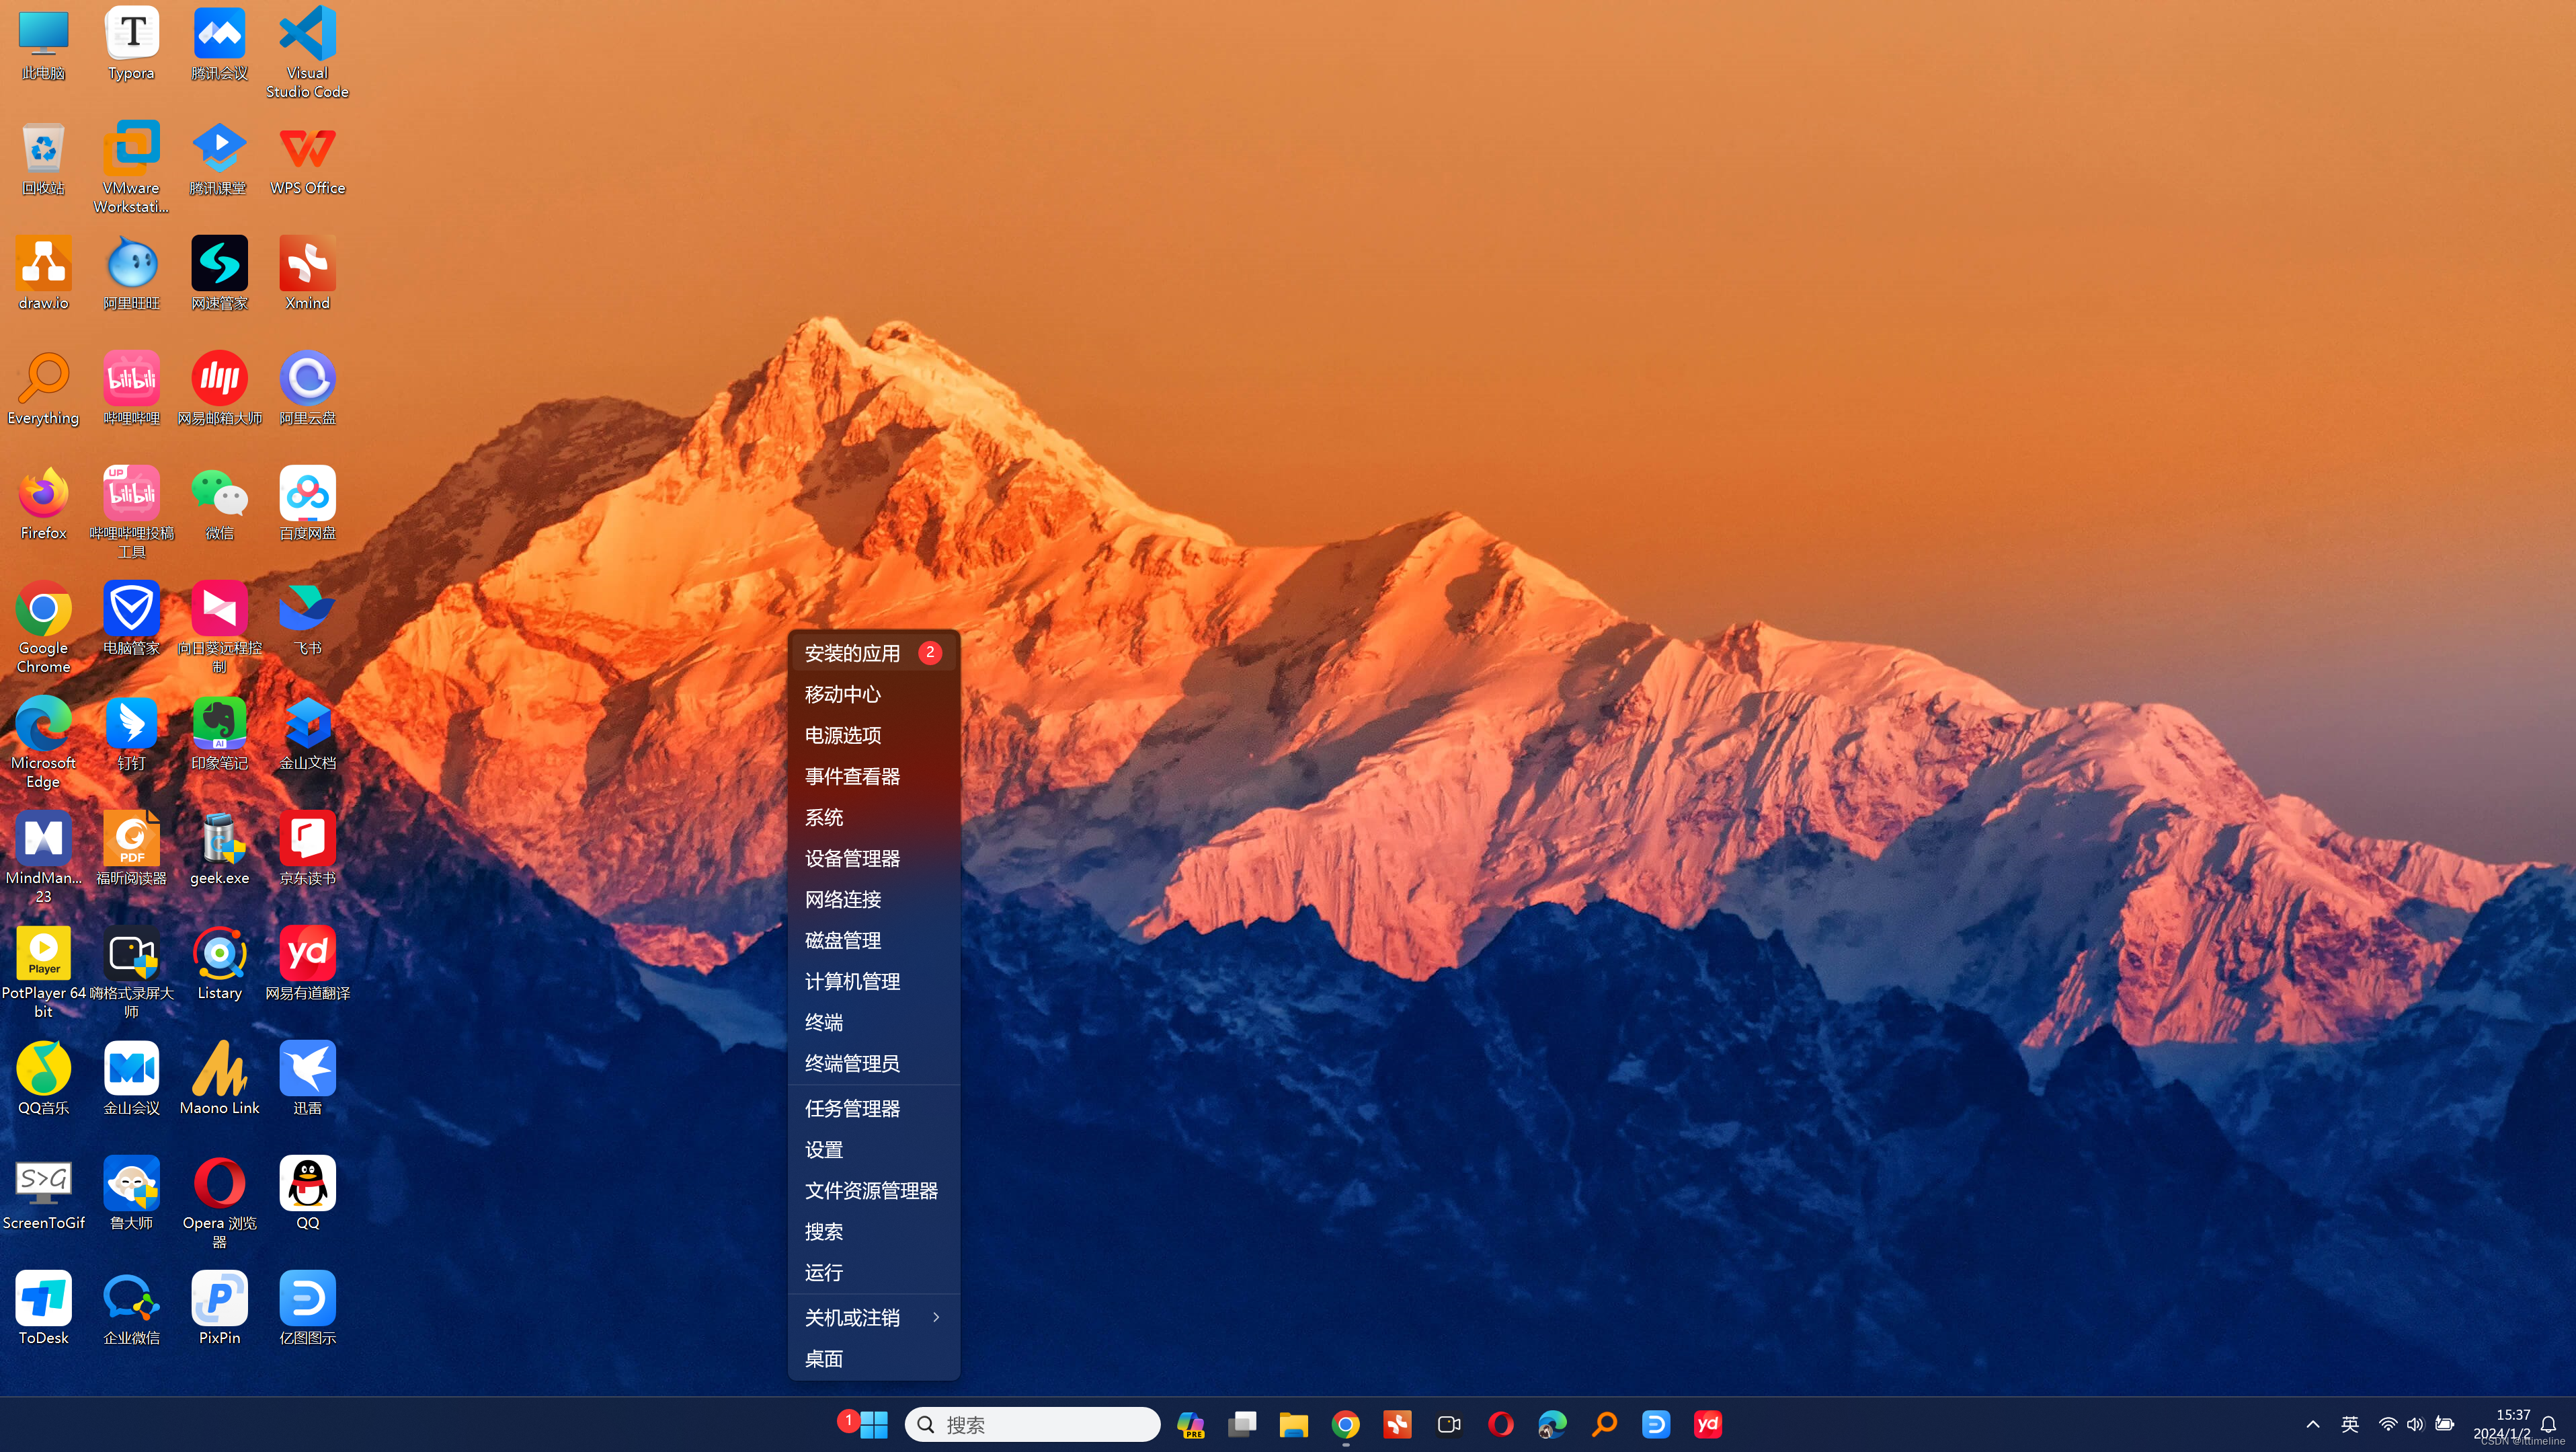
Task: Select QQ penguin desktop icon
Action: (307, 1194)
